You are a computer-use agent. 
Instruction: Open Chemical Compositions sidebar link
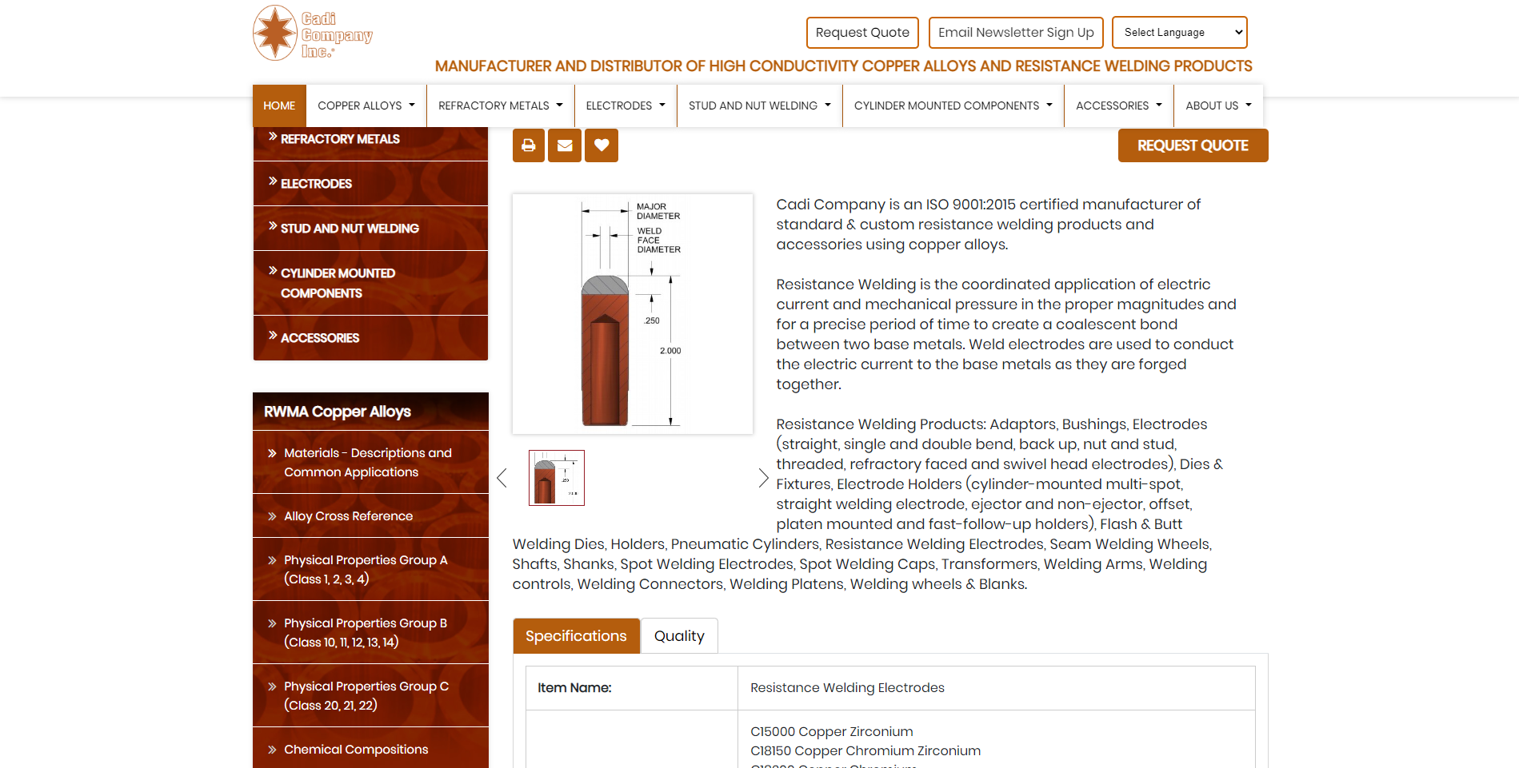(x=356, y=750)
